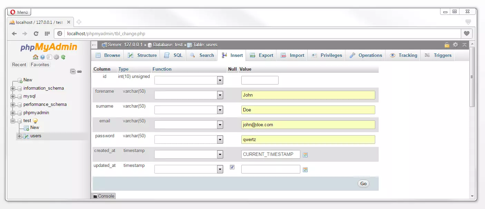The width and height of the screenshot is (485, 209).
Task: Open the Function dropdown for forename
Action: coord(220,95)
